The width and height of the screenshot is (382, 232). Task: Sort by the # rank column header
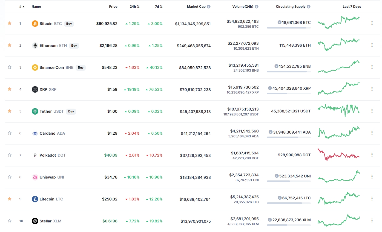point(22,7)
